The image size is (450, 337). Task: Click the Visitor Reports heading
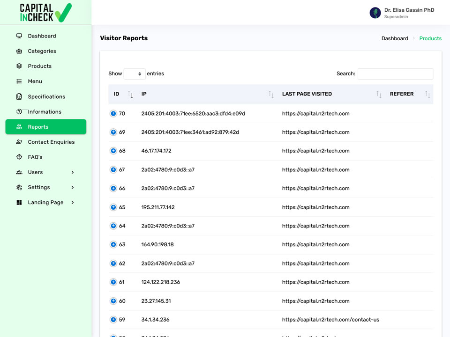[x=124, y=38]
